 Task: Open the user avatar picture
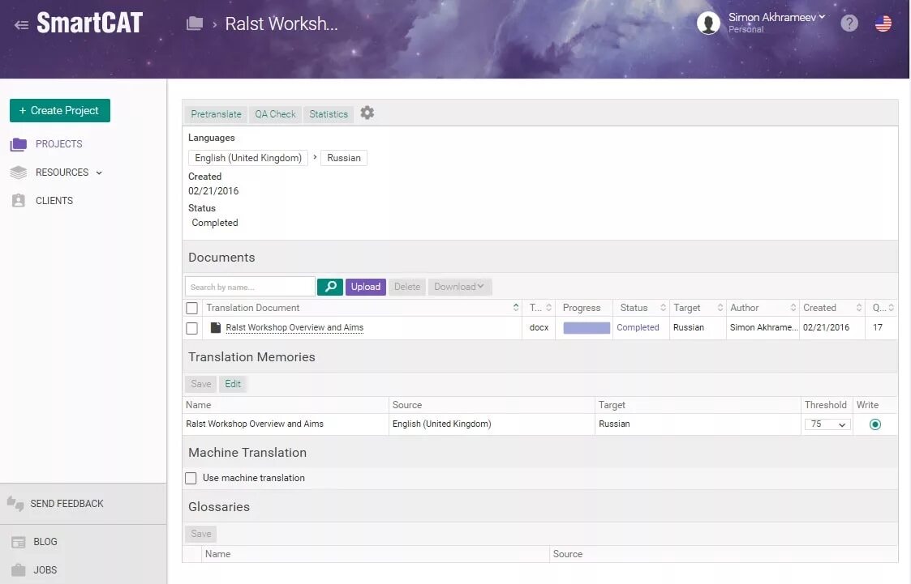tap(708, 23)
